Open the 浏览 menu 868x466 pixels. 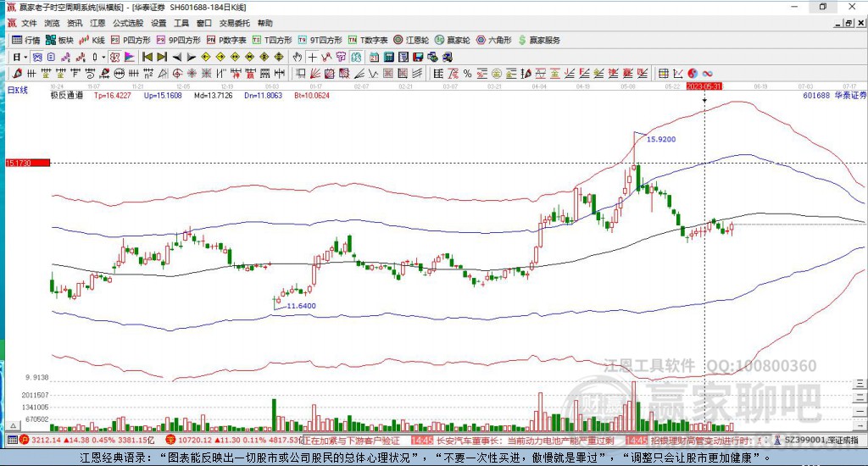click(x=52, y=23)
